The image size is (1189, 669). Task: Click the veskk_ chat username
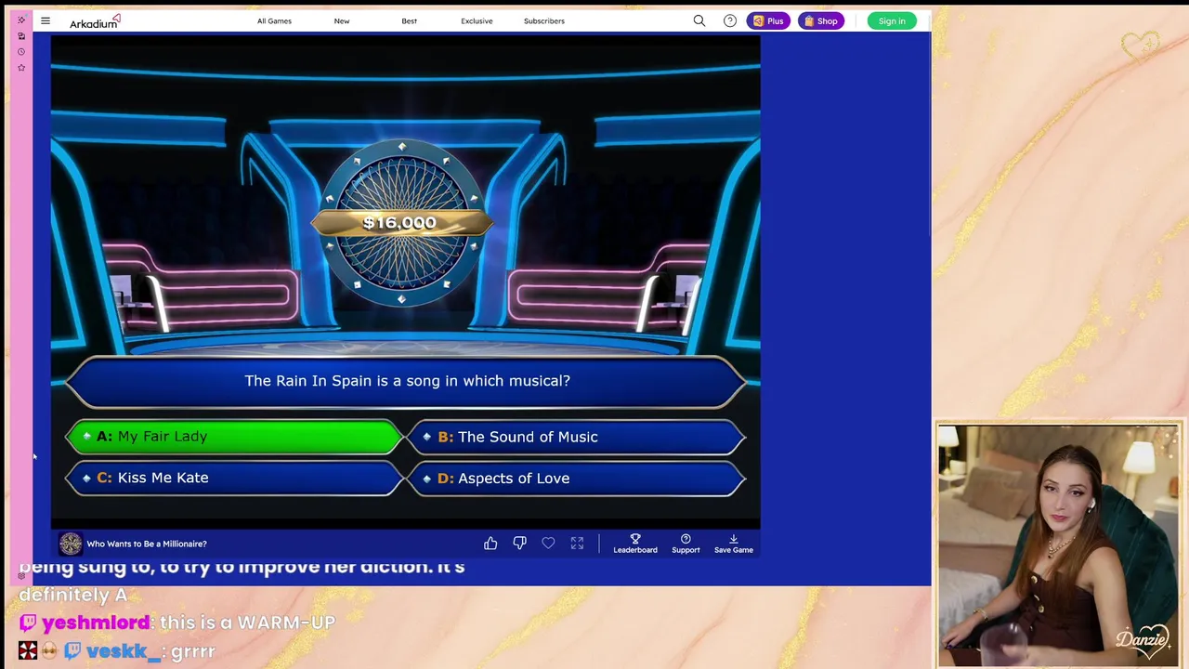(x=124, y=651)
